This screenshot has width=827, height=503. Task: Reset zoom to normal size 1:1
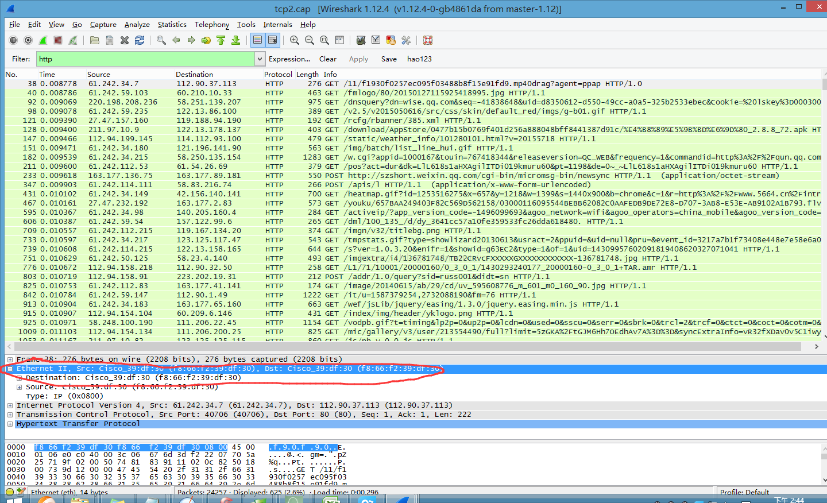(x=324, y=40)
